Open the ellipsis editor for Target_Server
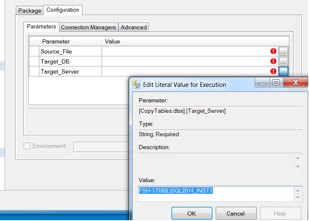 coord(283,71)
